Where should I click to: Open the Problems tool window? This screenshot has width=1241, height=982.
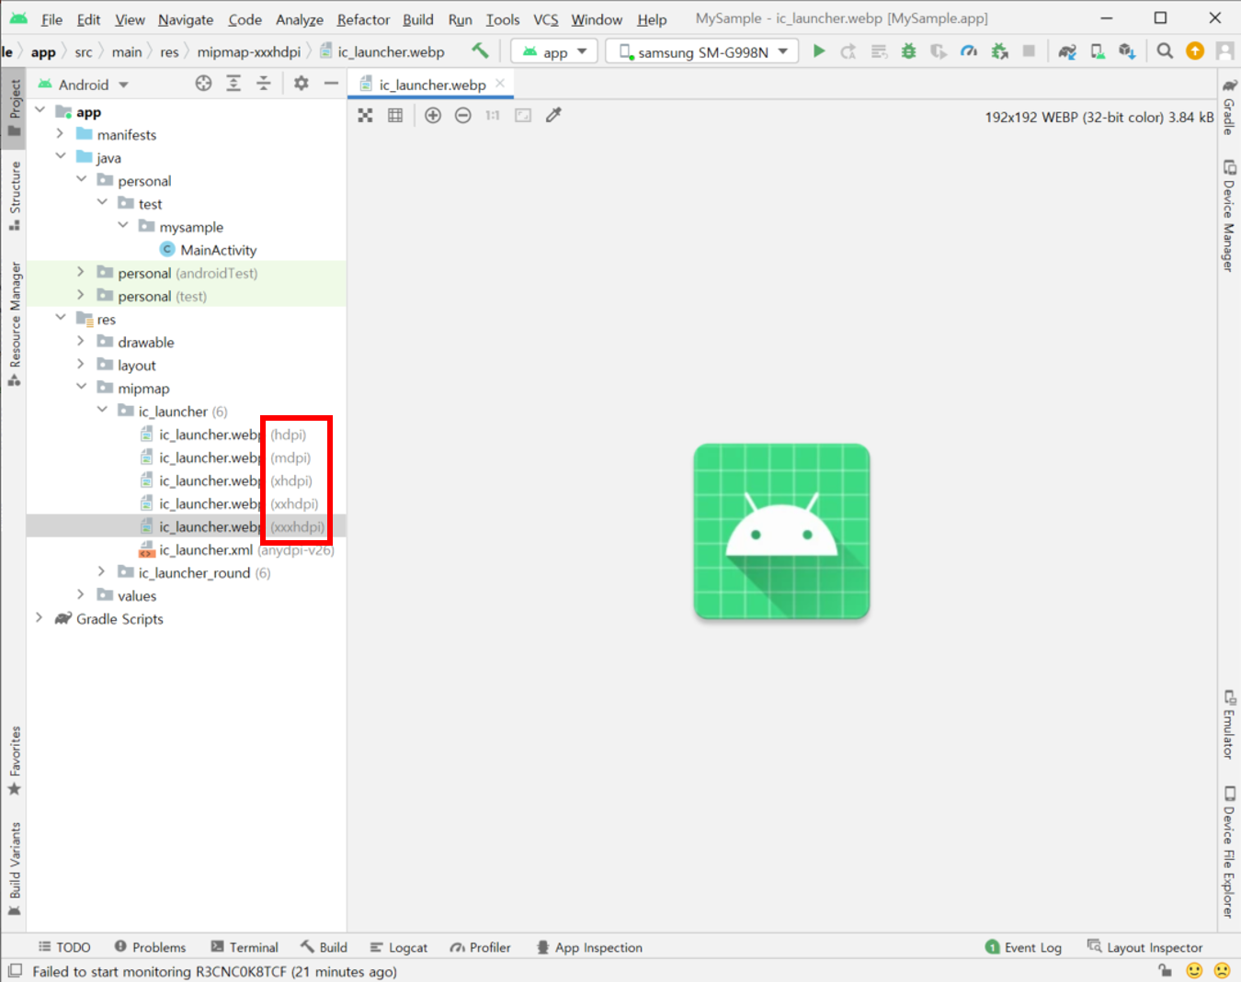tap(150, 947)
